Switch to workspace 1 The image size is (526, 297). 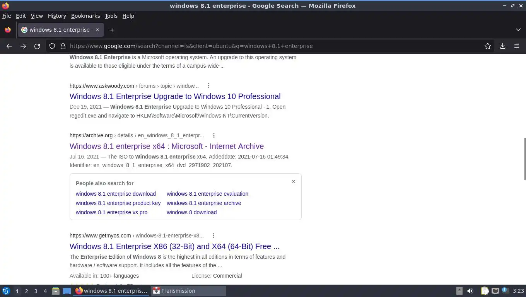17,291
